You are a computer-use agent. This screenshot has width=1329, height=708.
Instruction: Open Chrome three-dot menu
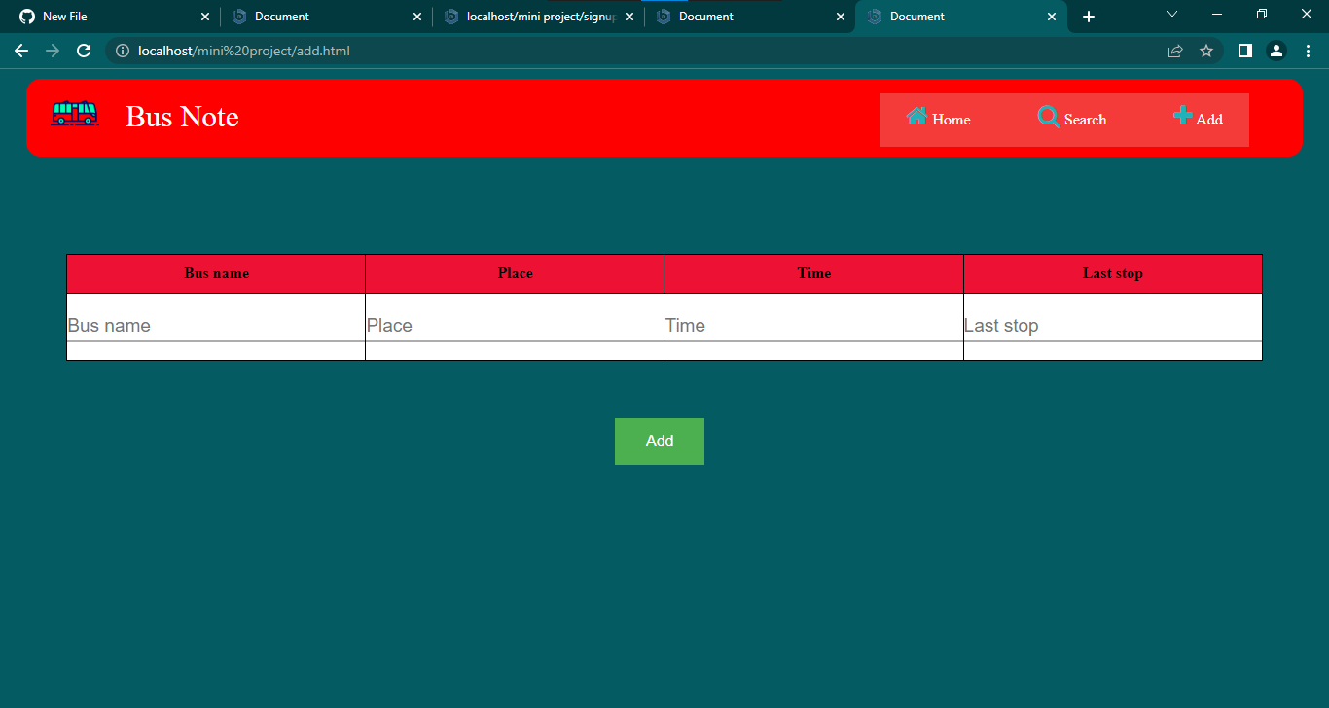click(x=1308, y=51)
